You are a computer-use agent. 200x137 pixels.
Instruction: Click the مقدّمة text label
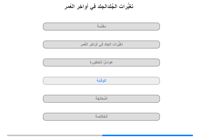[101, 27]
